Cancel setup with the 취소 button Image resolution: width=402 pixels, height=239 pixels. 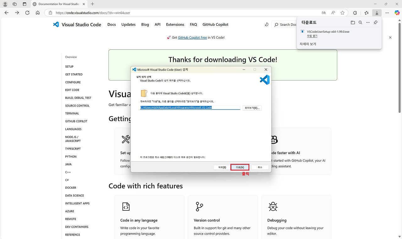tap(260, 167)
